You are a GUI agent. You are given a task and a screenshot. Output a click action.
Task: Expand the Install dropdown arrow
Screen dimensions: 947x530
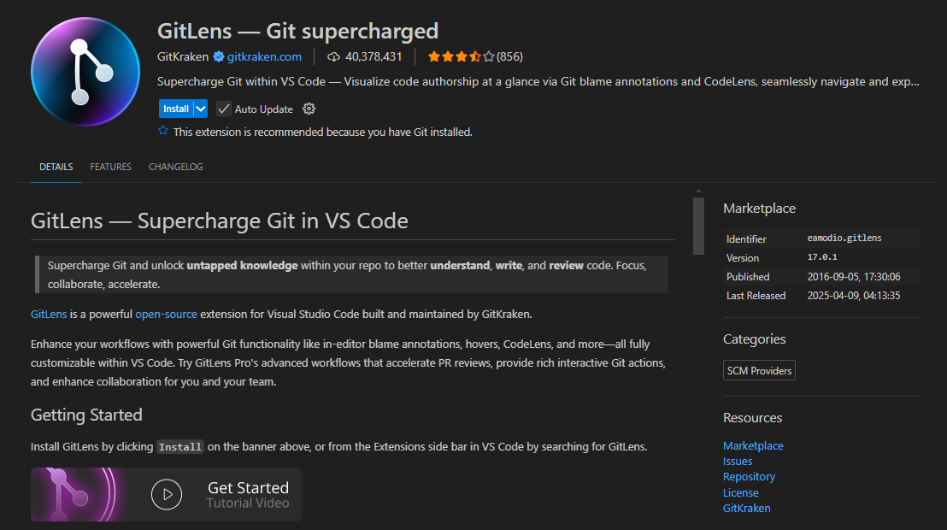[201, 109]
